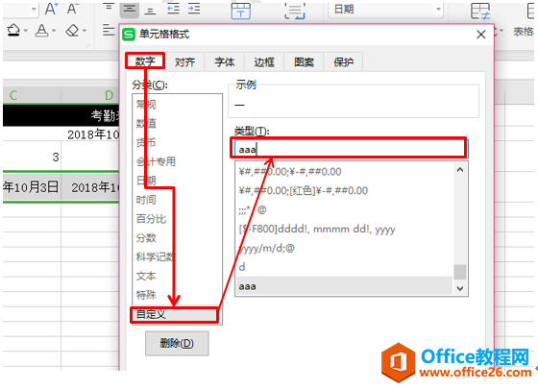
Task: Click the 删除(D) button
Action: [x=177, y=343]
